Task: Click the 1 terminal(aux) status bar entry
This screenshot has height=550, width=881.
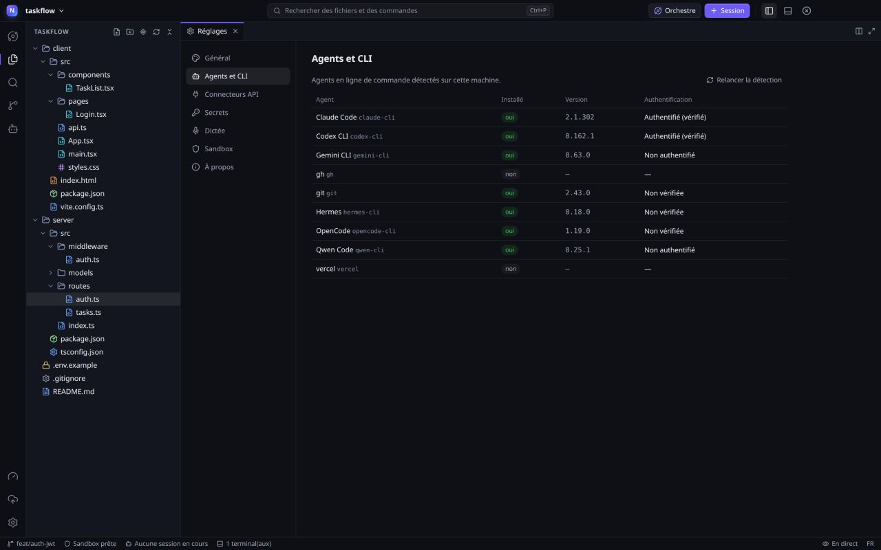Action: [244, 544]
